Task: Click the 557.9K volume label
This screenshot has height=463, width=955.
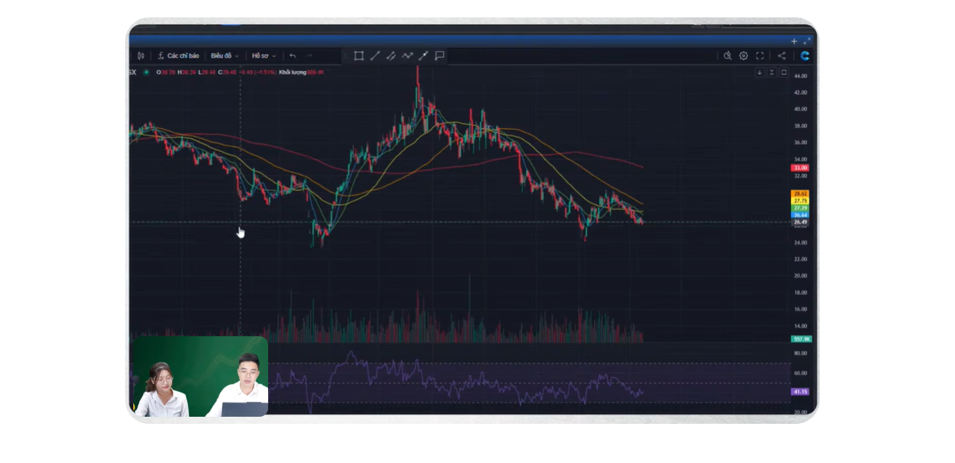Action: [801, 339]
